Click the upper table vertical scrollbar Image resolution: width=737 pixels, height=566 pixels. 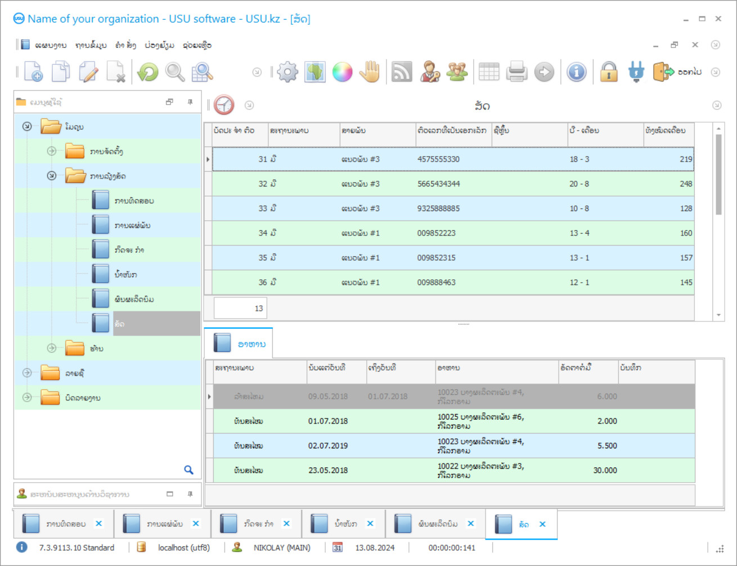pos(718,175)
